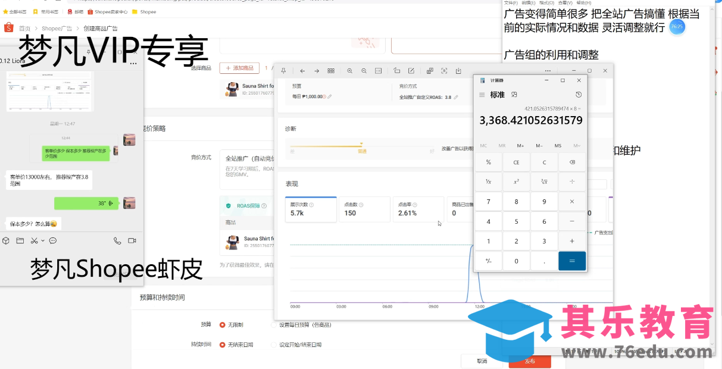Pin the screenshot viewer window

point(283,70)
